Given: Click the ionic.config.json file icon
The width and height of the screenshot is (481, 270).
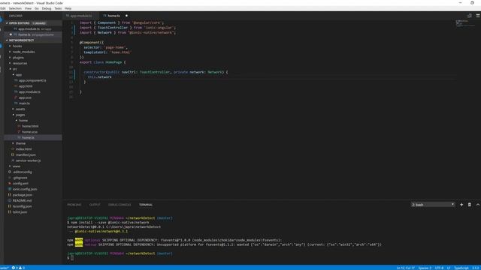Looking at the screenshot, I should click(x=10, y=189).
